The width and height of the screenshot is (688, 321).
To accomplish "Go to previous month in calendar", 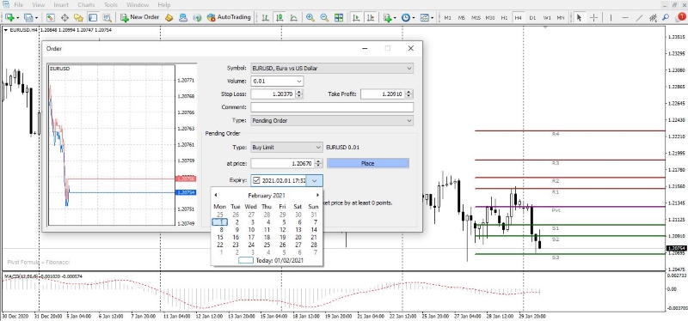I will (x=216, y=195).
